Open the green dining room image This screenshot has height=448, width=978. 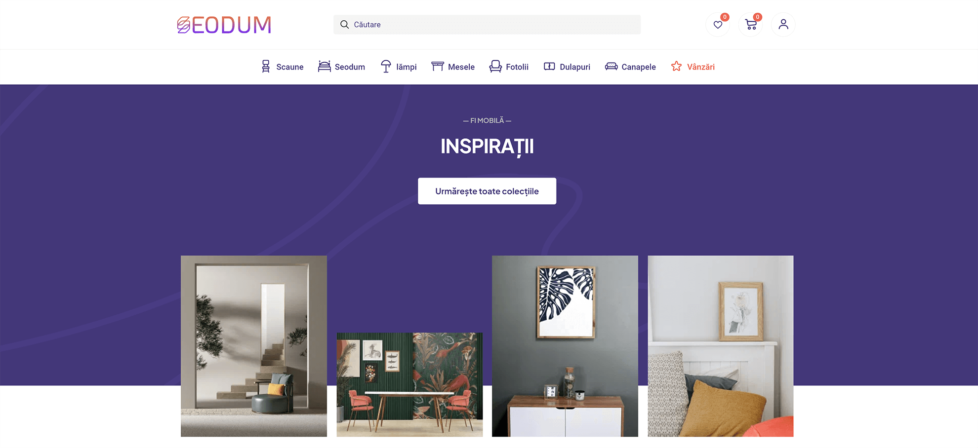[409, 384]
